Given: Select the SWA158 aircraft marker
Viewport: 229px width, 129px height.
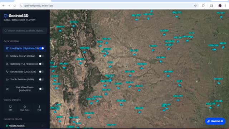Looking at the screenshot, I should (60, 30).
